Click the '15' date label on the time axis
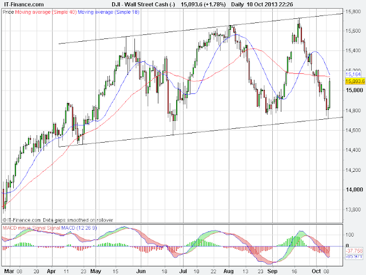Image resolution: width=366 pixels, height=275 pixels. point(116,271)
